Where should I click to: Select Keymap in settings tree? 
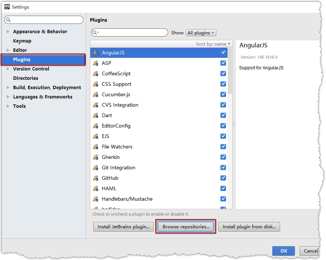pos(22,41)
